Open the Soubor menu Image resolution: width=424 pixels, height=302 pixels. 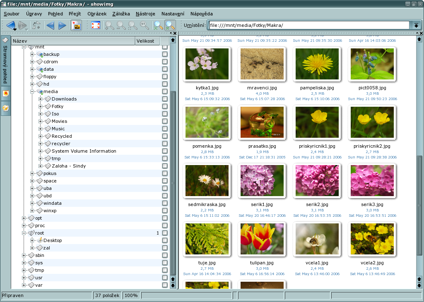click(11, 14)
